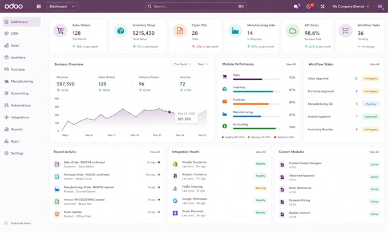Click the Purchase performance progress bar
The image size is (388, 233).
click(256, 104)
